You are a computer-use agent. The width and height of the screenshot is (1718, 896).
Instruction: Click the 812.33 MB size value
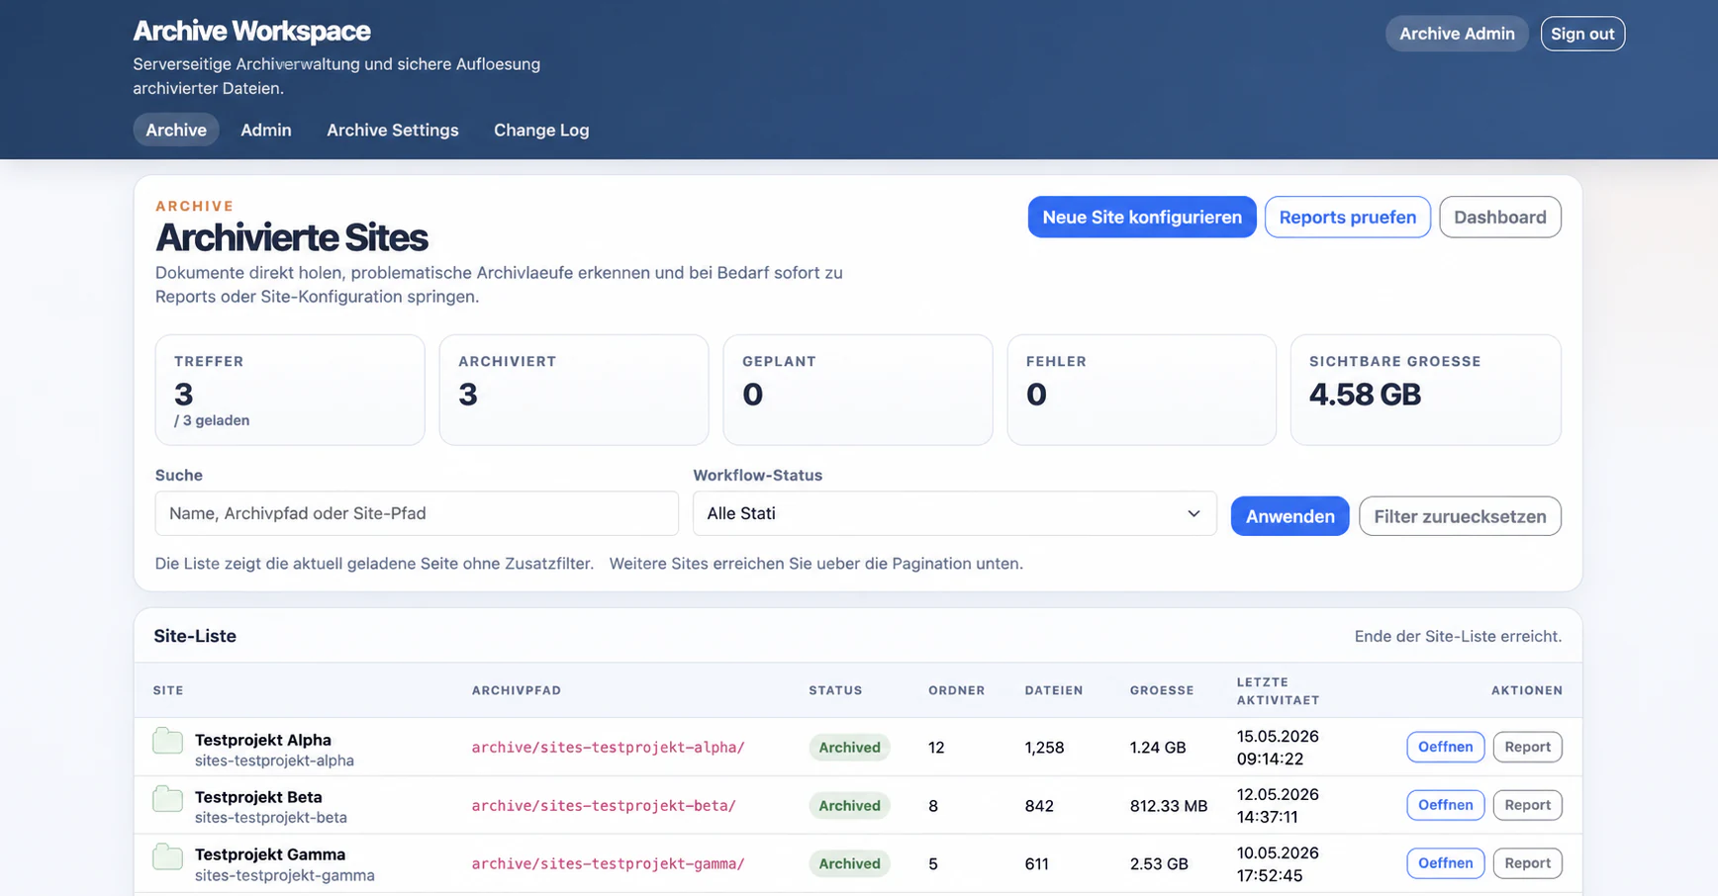(1169, 806)
